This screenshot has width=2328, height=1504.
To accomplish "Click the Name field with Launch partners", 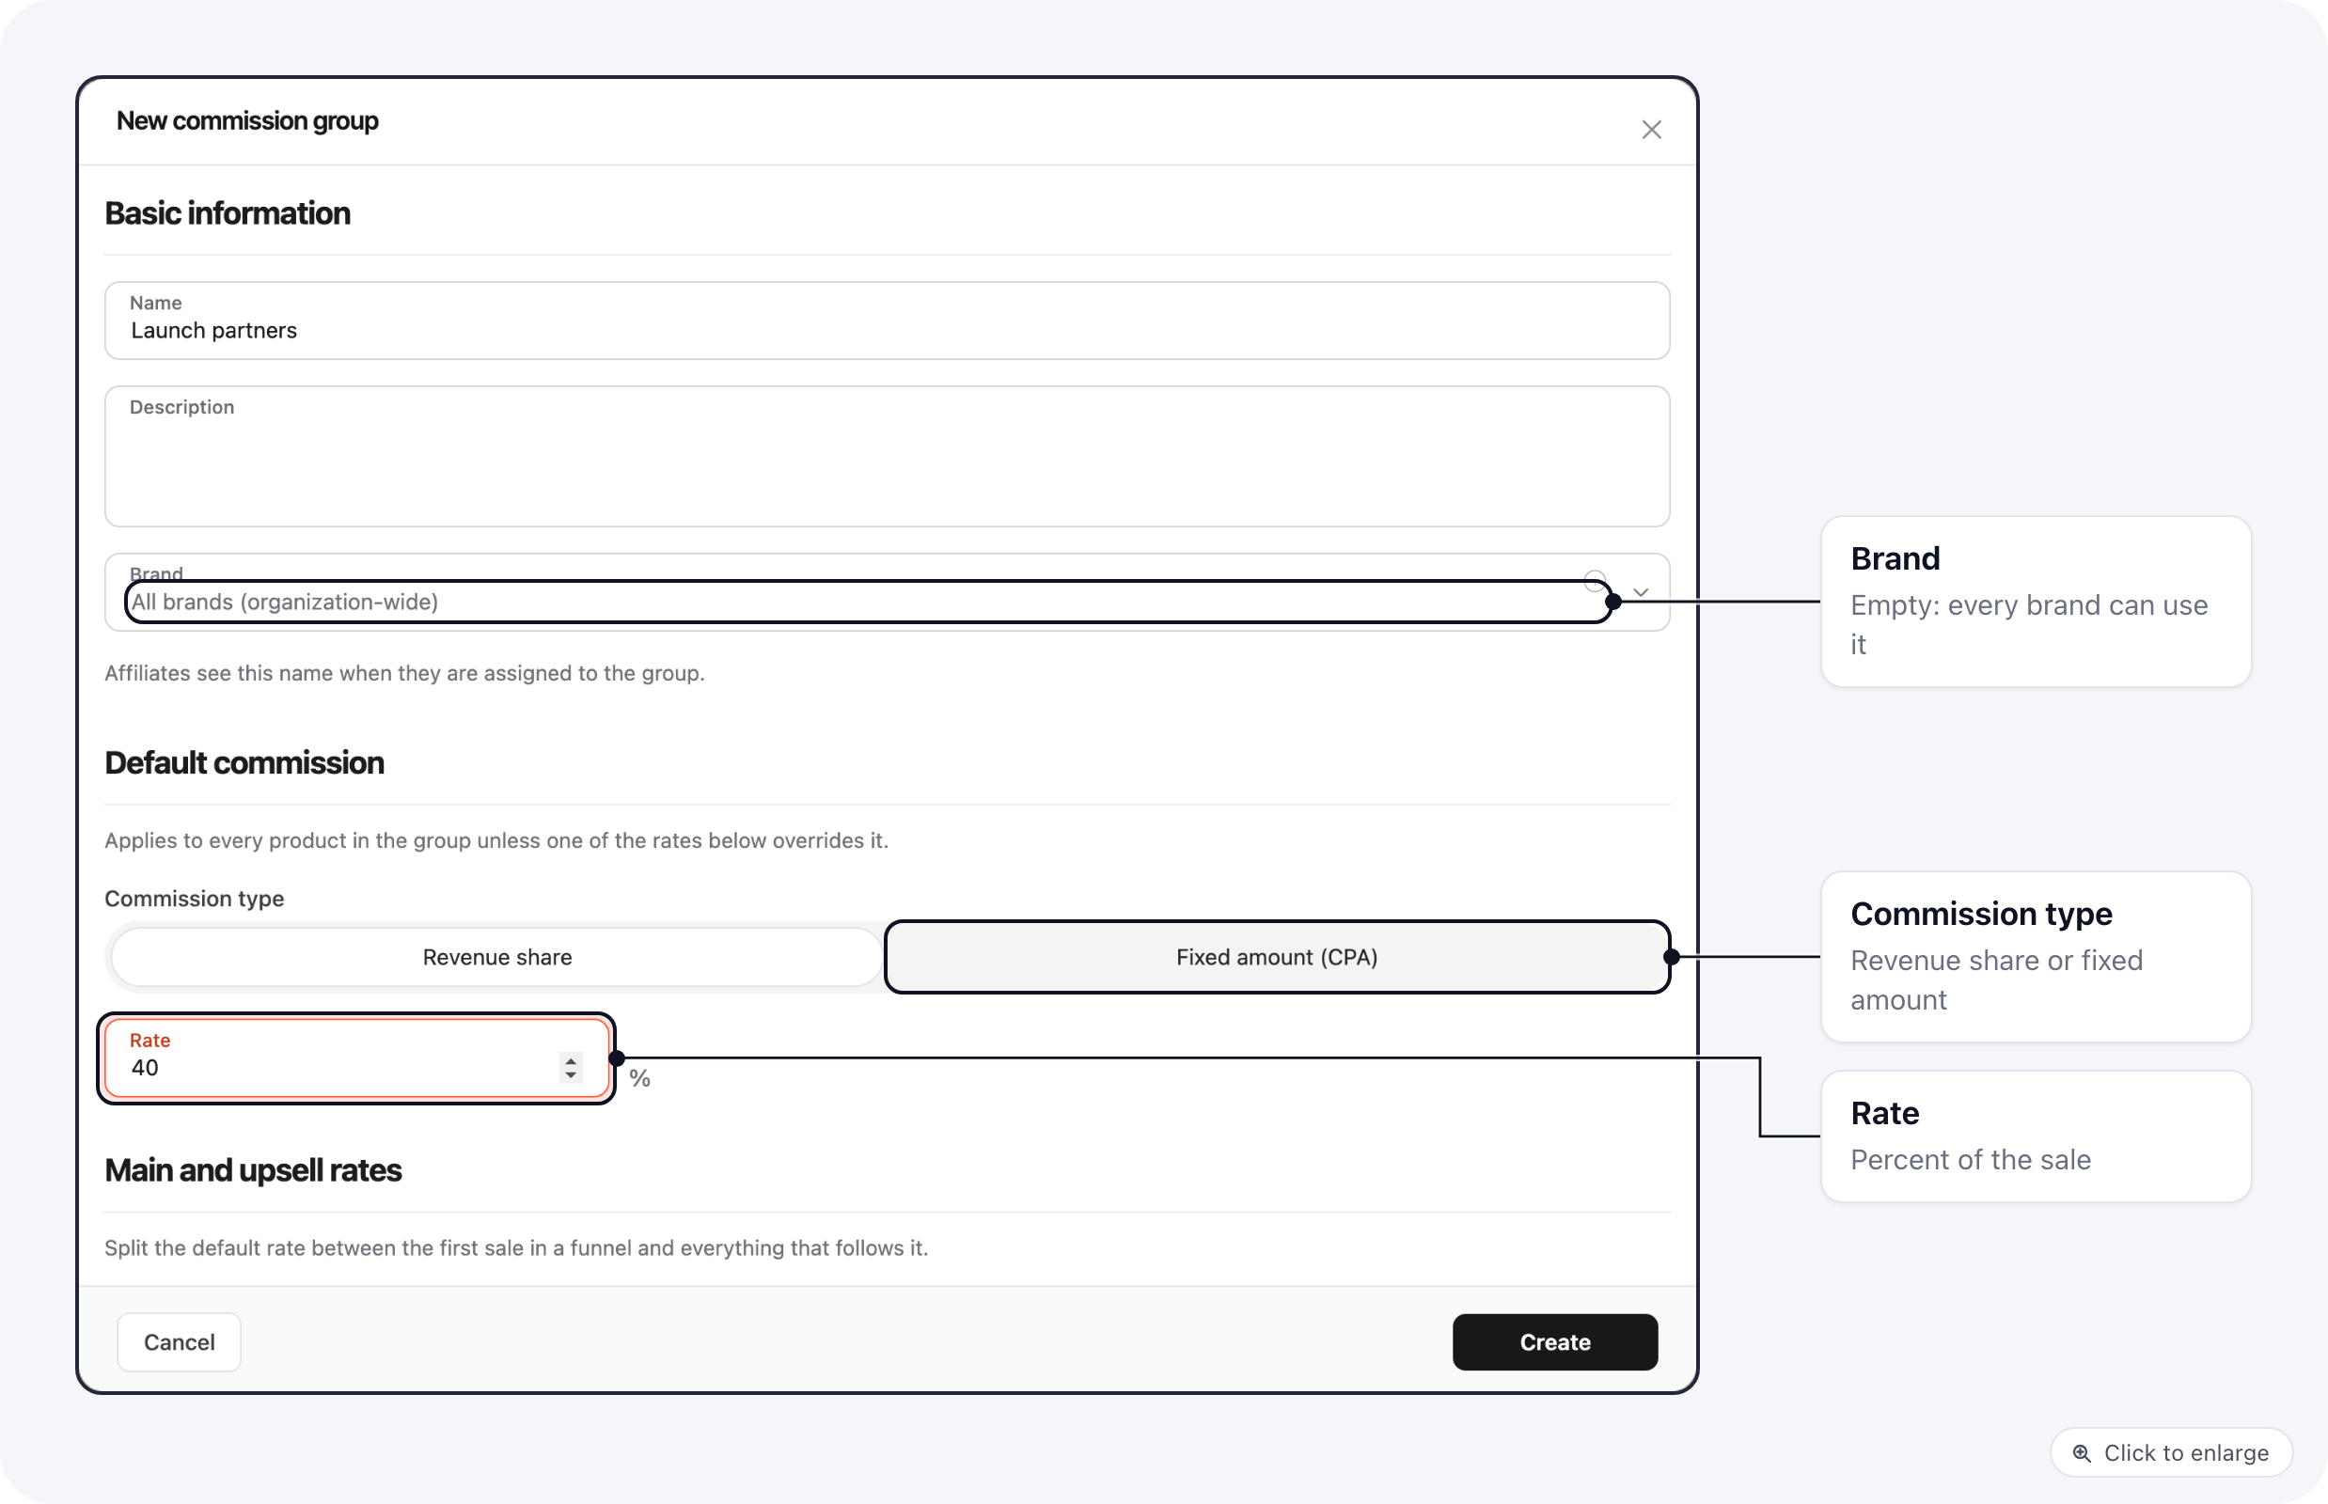I will 887,321.
